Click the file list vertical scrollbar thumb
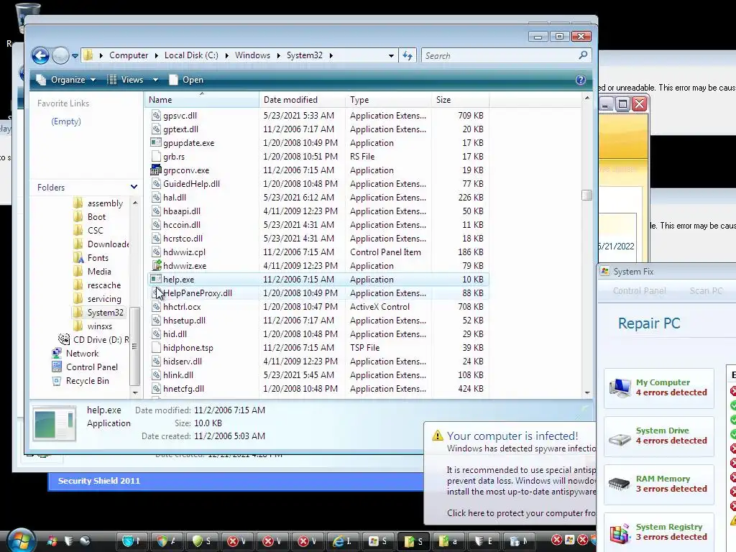Viewport: 736px width, 552px height. point(586,195)
